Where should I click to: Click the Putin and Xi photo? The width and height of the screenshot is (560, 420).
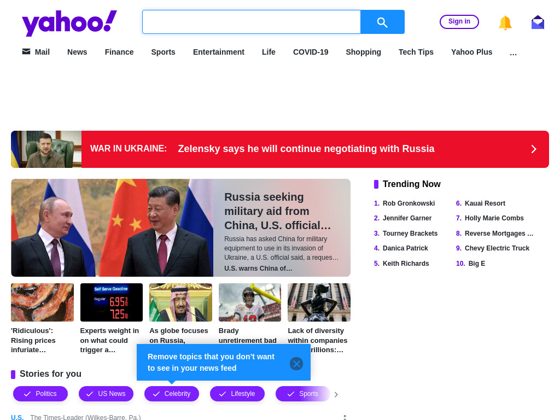tap(112, 228)
